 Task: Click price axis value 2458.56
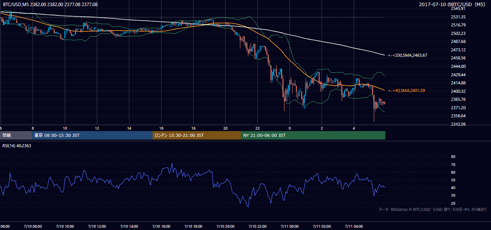(x=458, y=58)
